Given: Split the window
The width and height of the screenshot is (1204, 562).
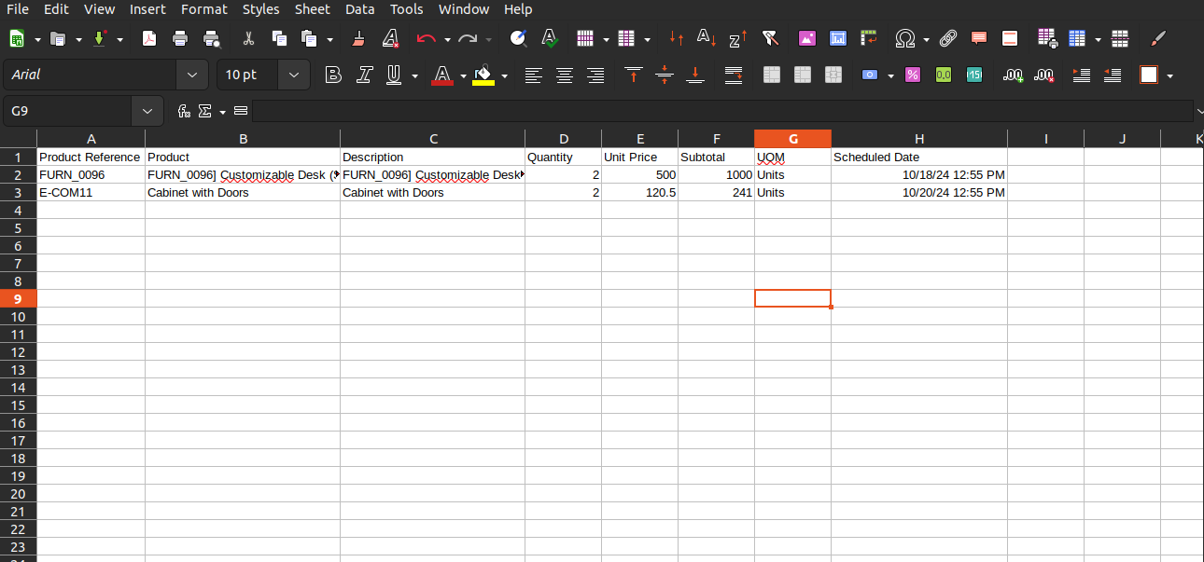Looking at the screenshot, I should pyautogui.click(x=1121, y=39).
